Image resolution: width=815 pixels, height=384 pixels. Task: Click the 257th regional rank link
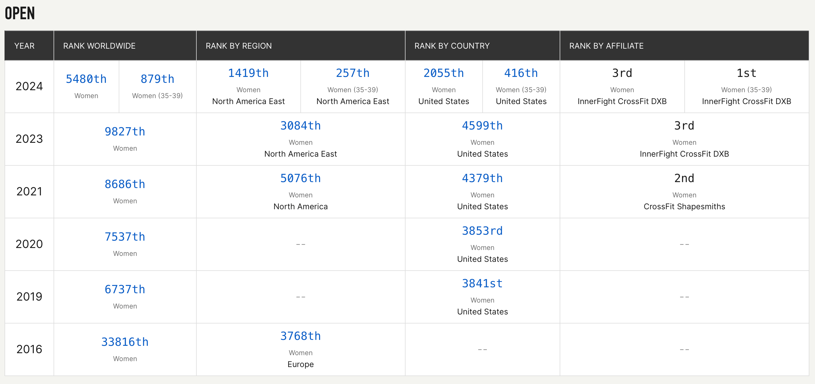(x=353, y=73)
